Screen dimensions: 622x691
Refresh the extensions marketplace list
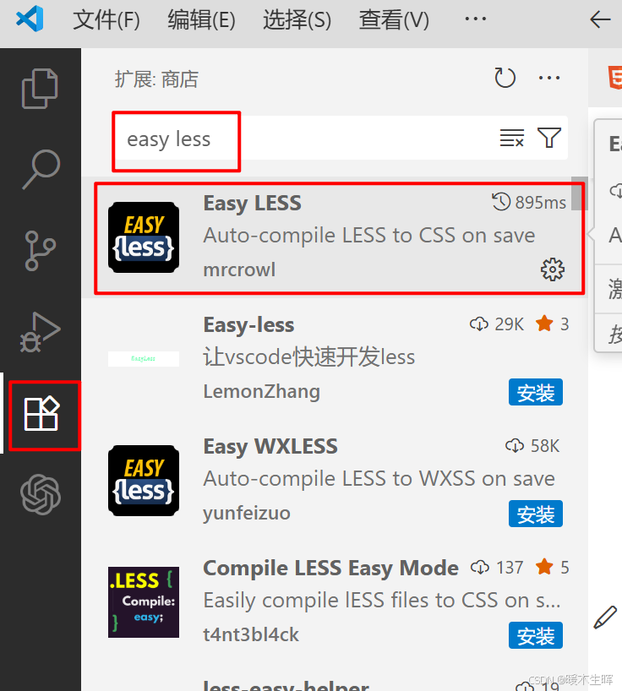505,78
